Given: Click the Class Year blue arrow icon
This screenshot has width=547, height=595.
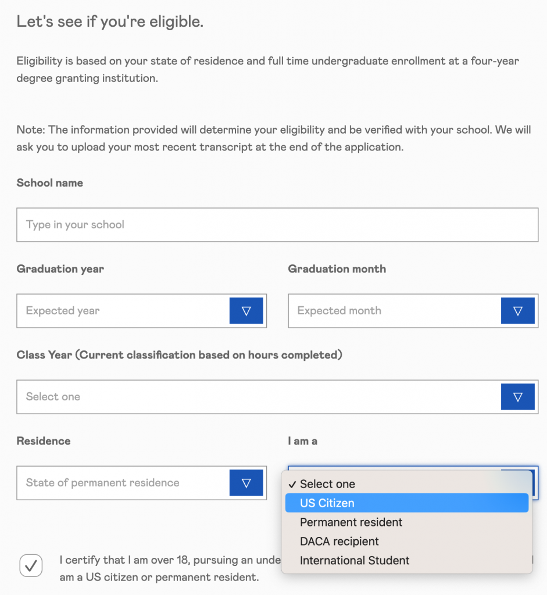Looking at the screenshot, I should pos(517,397).
